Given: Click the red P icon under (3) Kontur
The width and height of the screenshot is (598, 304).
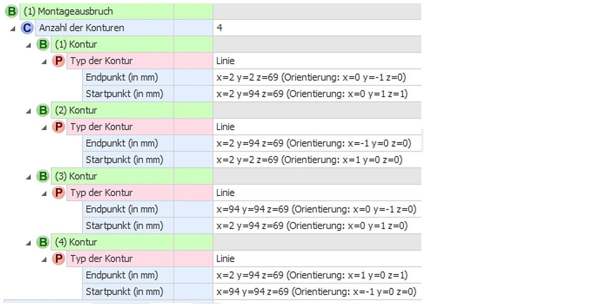Looking at the screenshot, I should click(x=59, y=193).
